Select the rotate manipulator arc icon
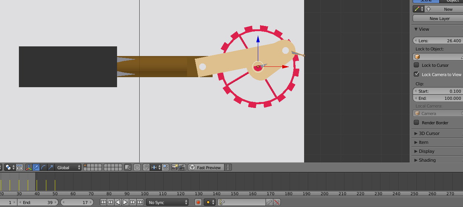 [x=43, y=168]
